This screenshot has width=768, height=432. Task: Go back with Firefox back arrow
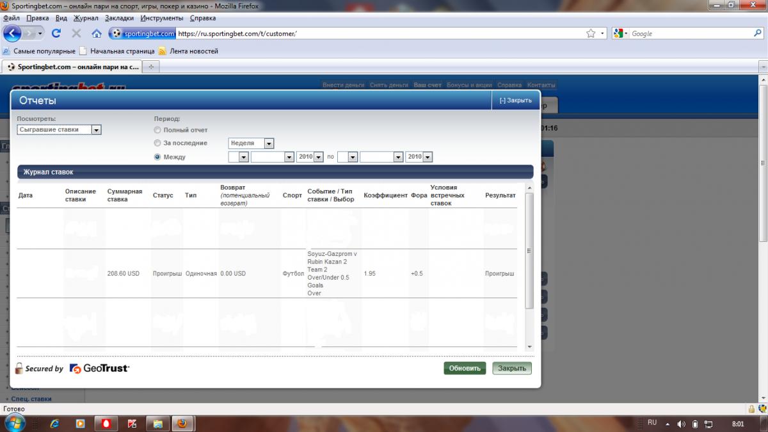[13, 33]
